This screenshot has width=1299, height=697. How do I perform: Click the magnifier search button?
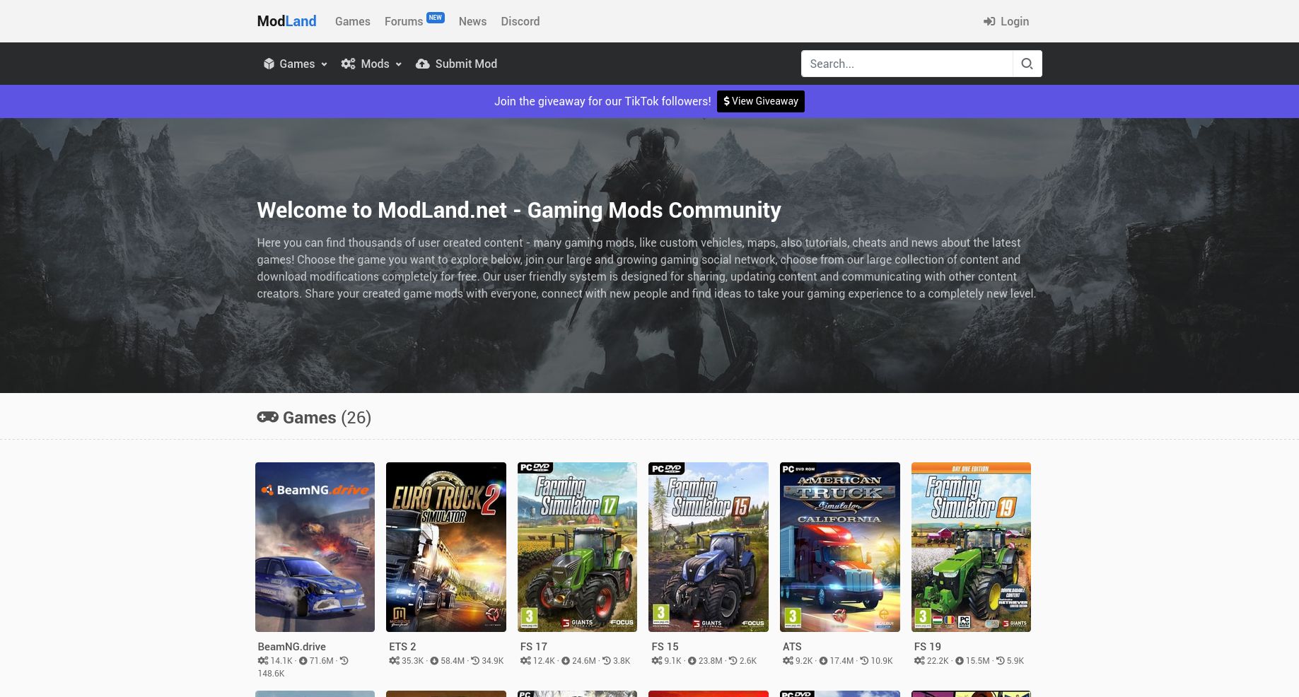pyautogui.click(x=1027, y=64)
